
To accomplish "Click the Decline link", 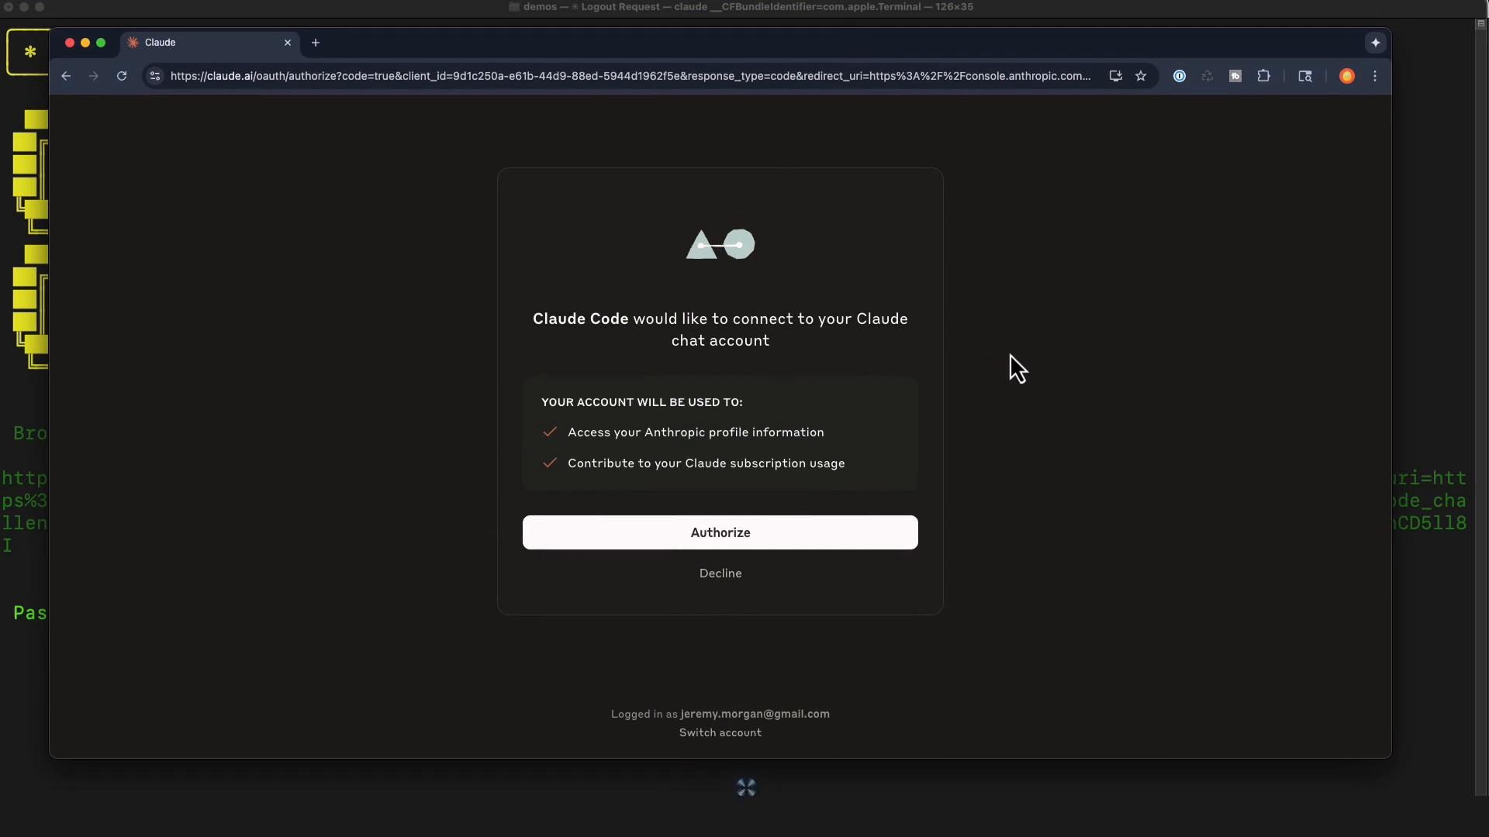I will click(x=720, y=573).
